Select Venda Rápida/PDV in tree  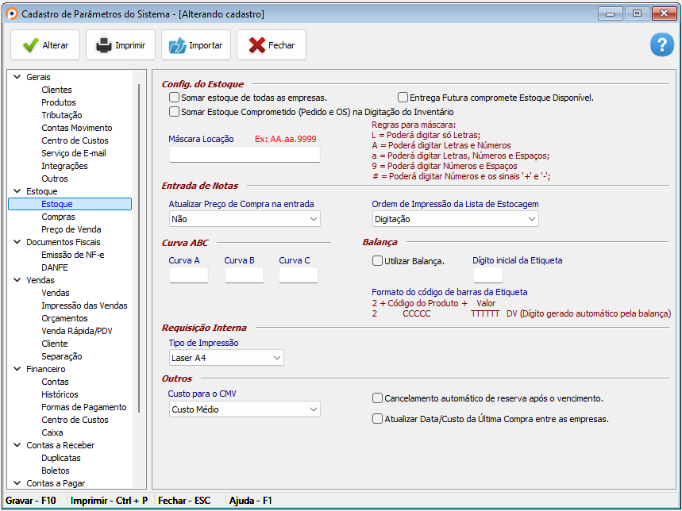point(77,331)
